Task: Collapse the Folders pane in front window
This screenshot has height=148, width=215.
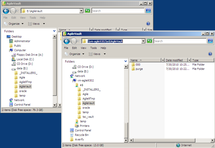Action: [x=126, y=61]
